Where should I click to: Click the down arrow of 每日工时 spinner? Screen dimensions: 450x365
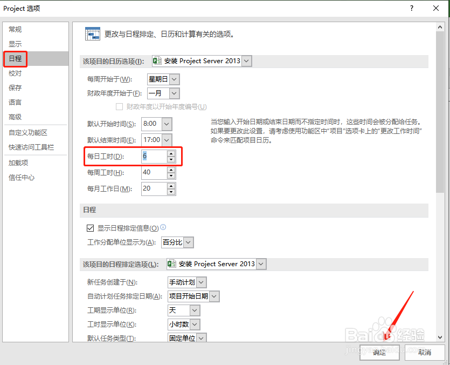[x=171, y=159]
